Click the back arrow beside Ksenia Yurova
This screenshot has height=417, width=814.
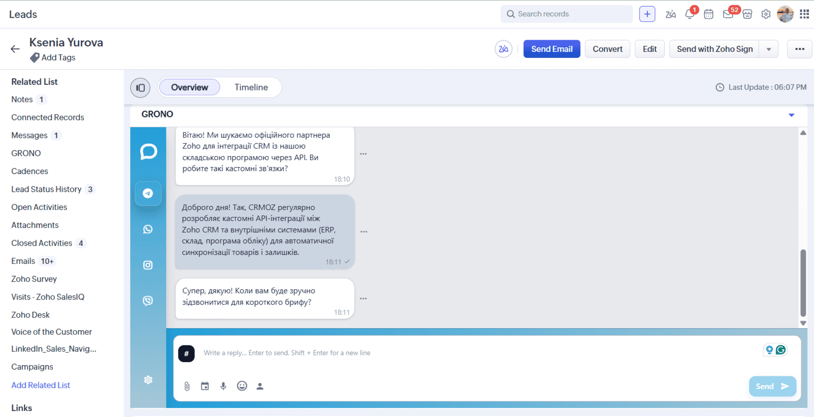pos(15,49)
